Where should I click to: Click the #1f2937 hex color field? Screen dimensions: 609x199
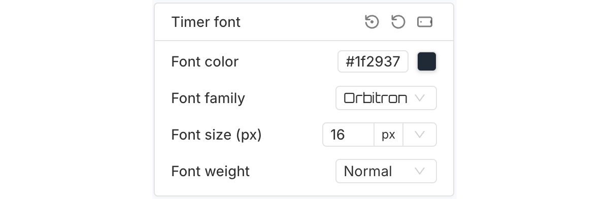[x=373, y=61]
